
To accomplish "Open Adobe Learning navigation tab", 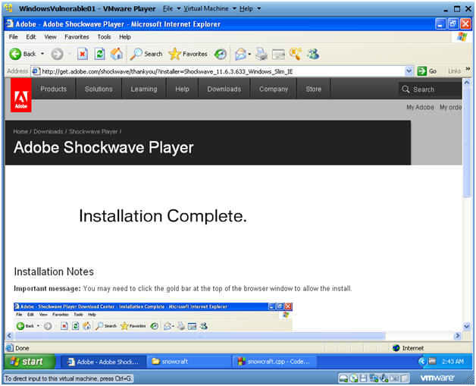I will [144, 89].
